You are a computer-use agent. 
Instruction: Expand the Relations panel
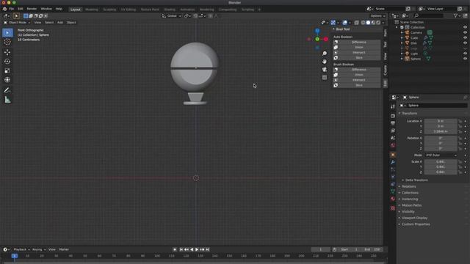tap(408, 186)
